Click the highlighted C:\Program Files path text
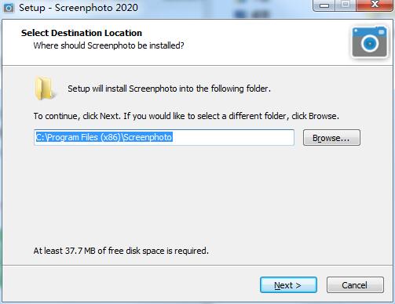The image size is (395, 304). pos(104,137)
